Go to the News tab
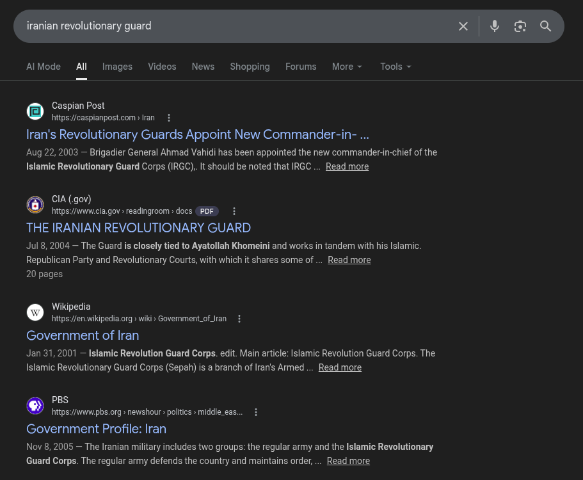The image size is (583, 480). pyautogui.click(x=203, y=67)
